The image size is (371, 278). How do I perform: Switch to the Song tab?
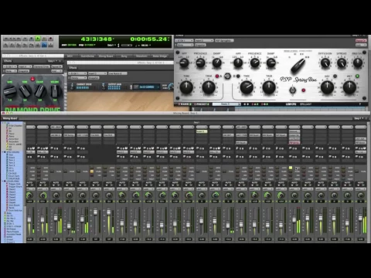(124, 56)
